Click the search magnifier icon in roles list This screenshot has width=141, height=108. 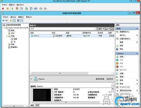point(95,29)
